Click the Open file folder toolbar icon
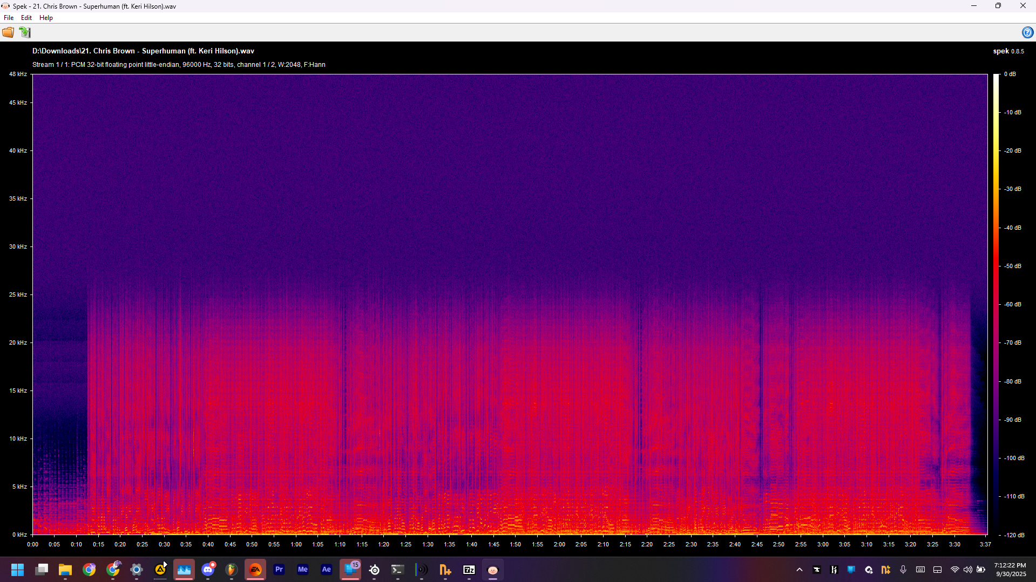Viewport: 1036px width, 582px height. (8, 32)
